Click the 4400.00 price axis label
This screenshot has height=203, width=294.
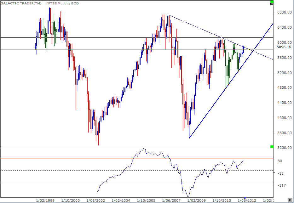click(285, 103)
